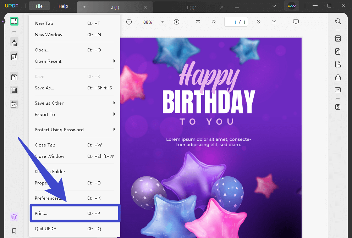Switch to the 1 (1)* tab

(x=191, y=7)
